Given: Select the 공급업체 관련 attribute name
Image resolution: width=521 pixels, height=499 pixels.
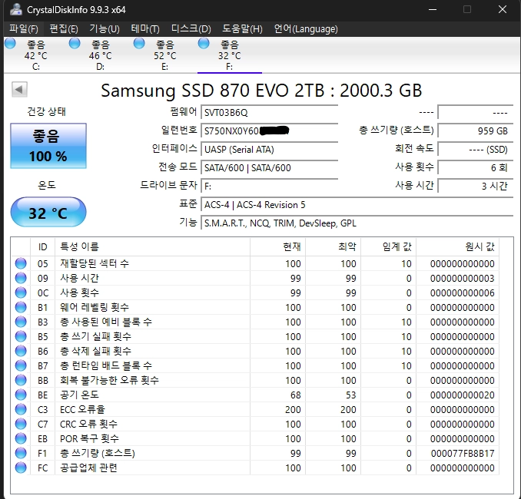Looking at the screenshot, I should pyautogui.click(x=88, y=468).
